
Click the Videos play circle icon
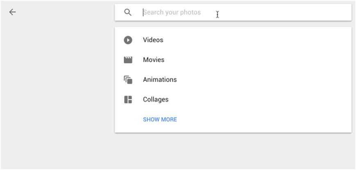coord(128,40)
